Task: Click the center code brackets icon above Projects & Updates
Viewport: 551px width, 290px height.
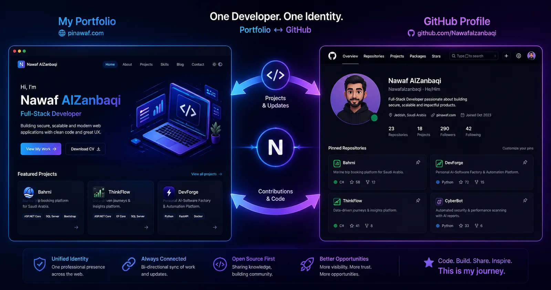Action: pos(275,75)
